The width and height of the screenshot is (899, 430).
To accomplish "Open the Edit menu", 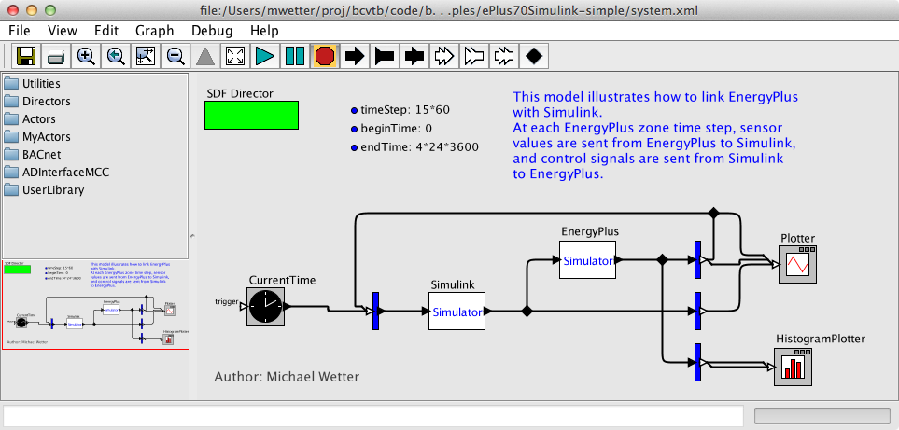I will (x=106, y=31).
